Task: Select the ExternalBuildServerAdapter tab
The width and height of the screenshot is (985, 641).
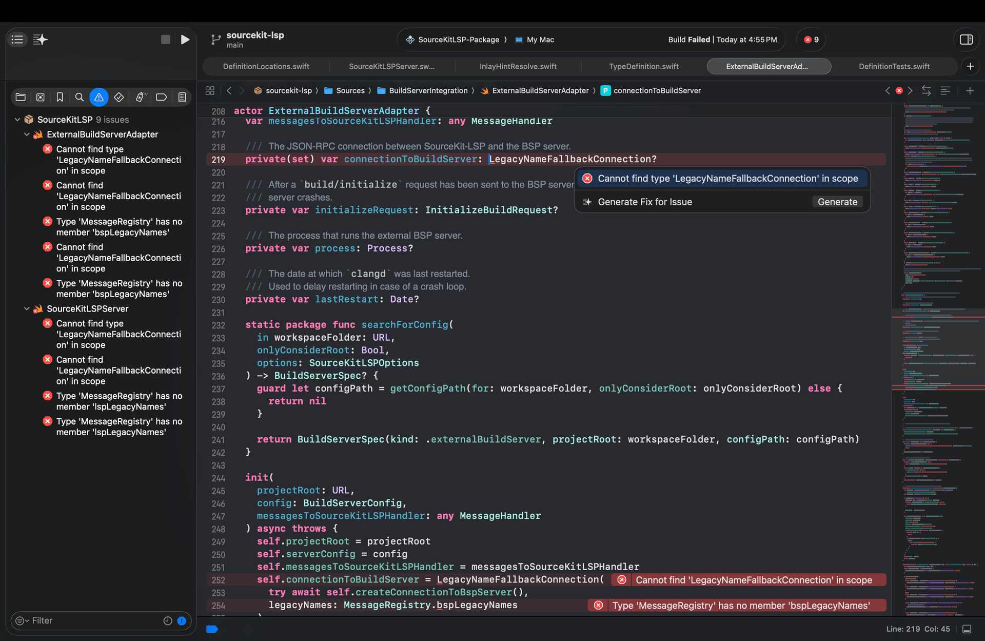Action: 769,66
